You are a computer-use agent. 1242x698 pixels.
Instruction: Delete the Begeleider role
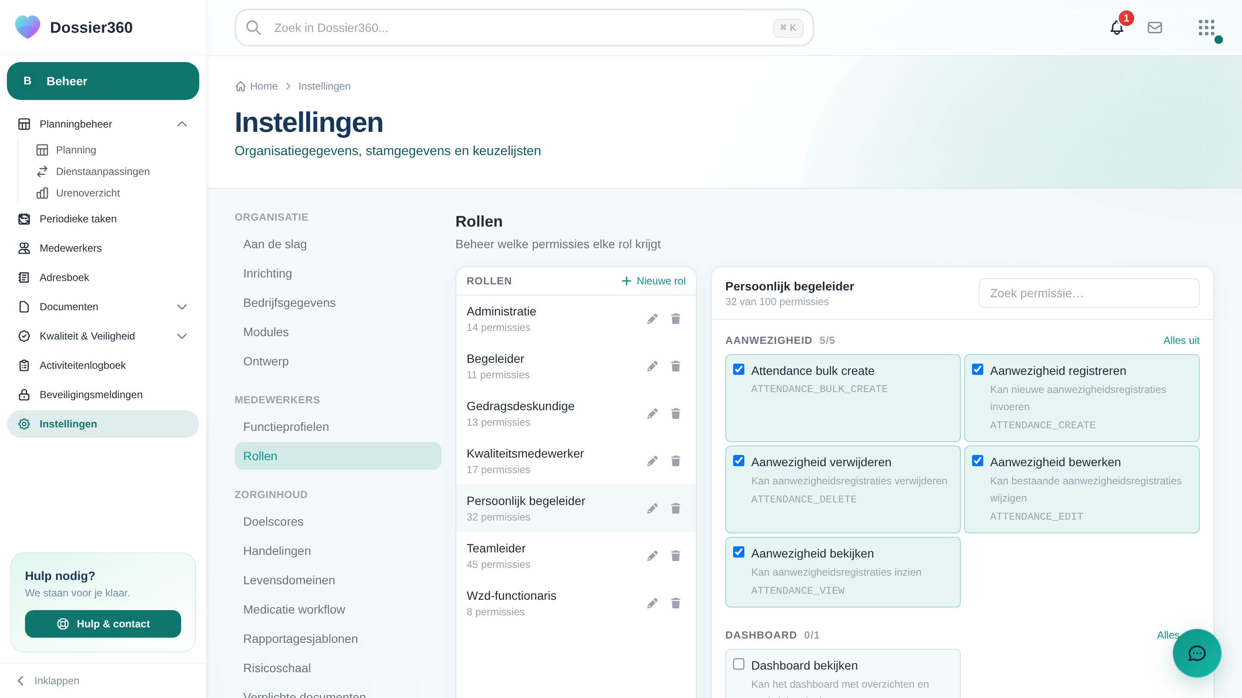click(x=675, y=366)
